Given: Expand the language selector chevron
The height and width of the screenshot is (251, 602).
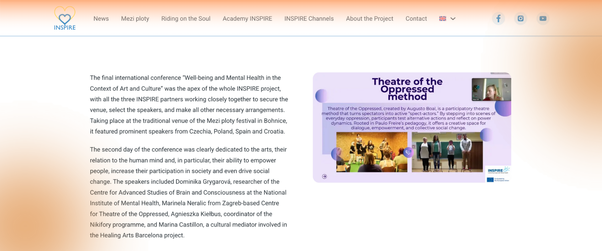Looking at the screenshot, I should tap(453, 19).
